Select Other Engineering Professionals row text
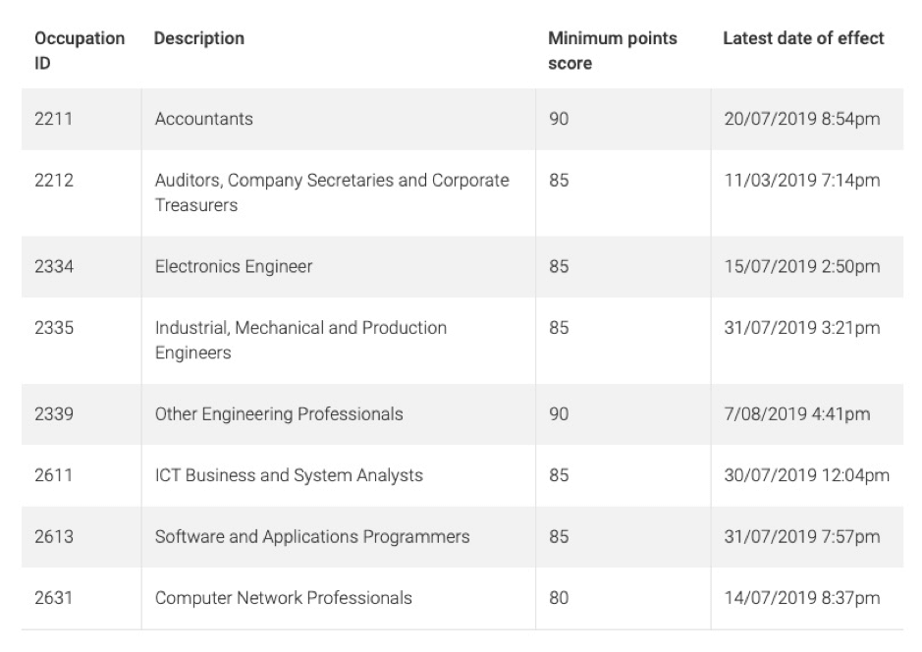The image size is (922, 652). 279,414
